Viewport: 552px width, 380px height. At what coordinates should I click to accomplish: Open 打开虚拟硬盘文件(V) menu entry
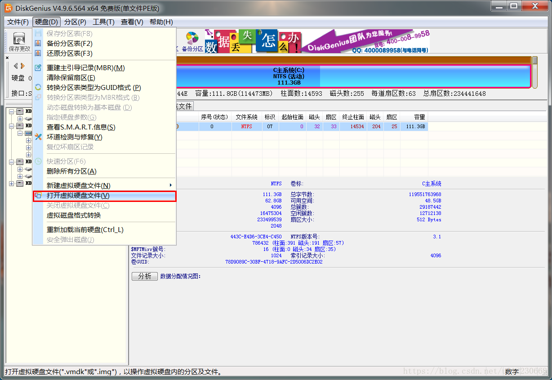click(x=104, y=196)
